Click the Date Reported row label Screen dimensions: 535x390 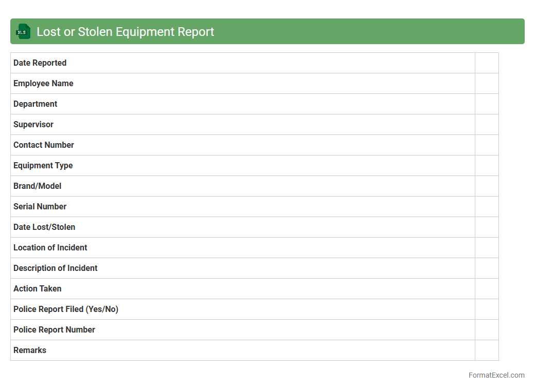[x=40, y=63]
